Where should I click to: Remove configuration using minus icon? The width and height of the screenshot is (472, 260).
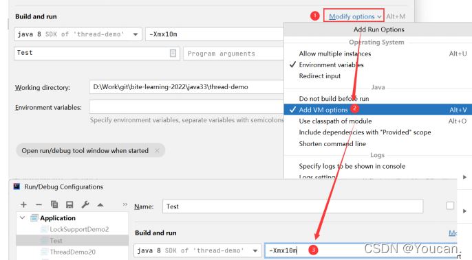tap(39, 204)
